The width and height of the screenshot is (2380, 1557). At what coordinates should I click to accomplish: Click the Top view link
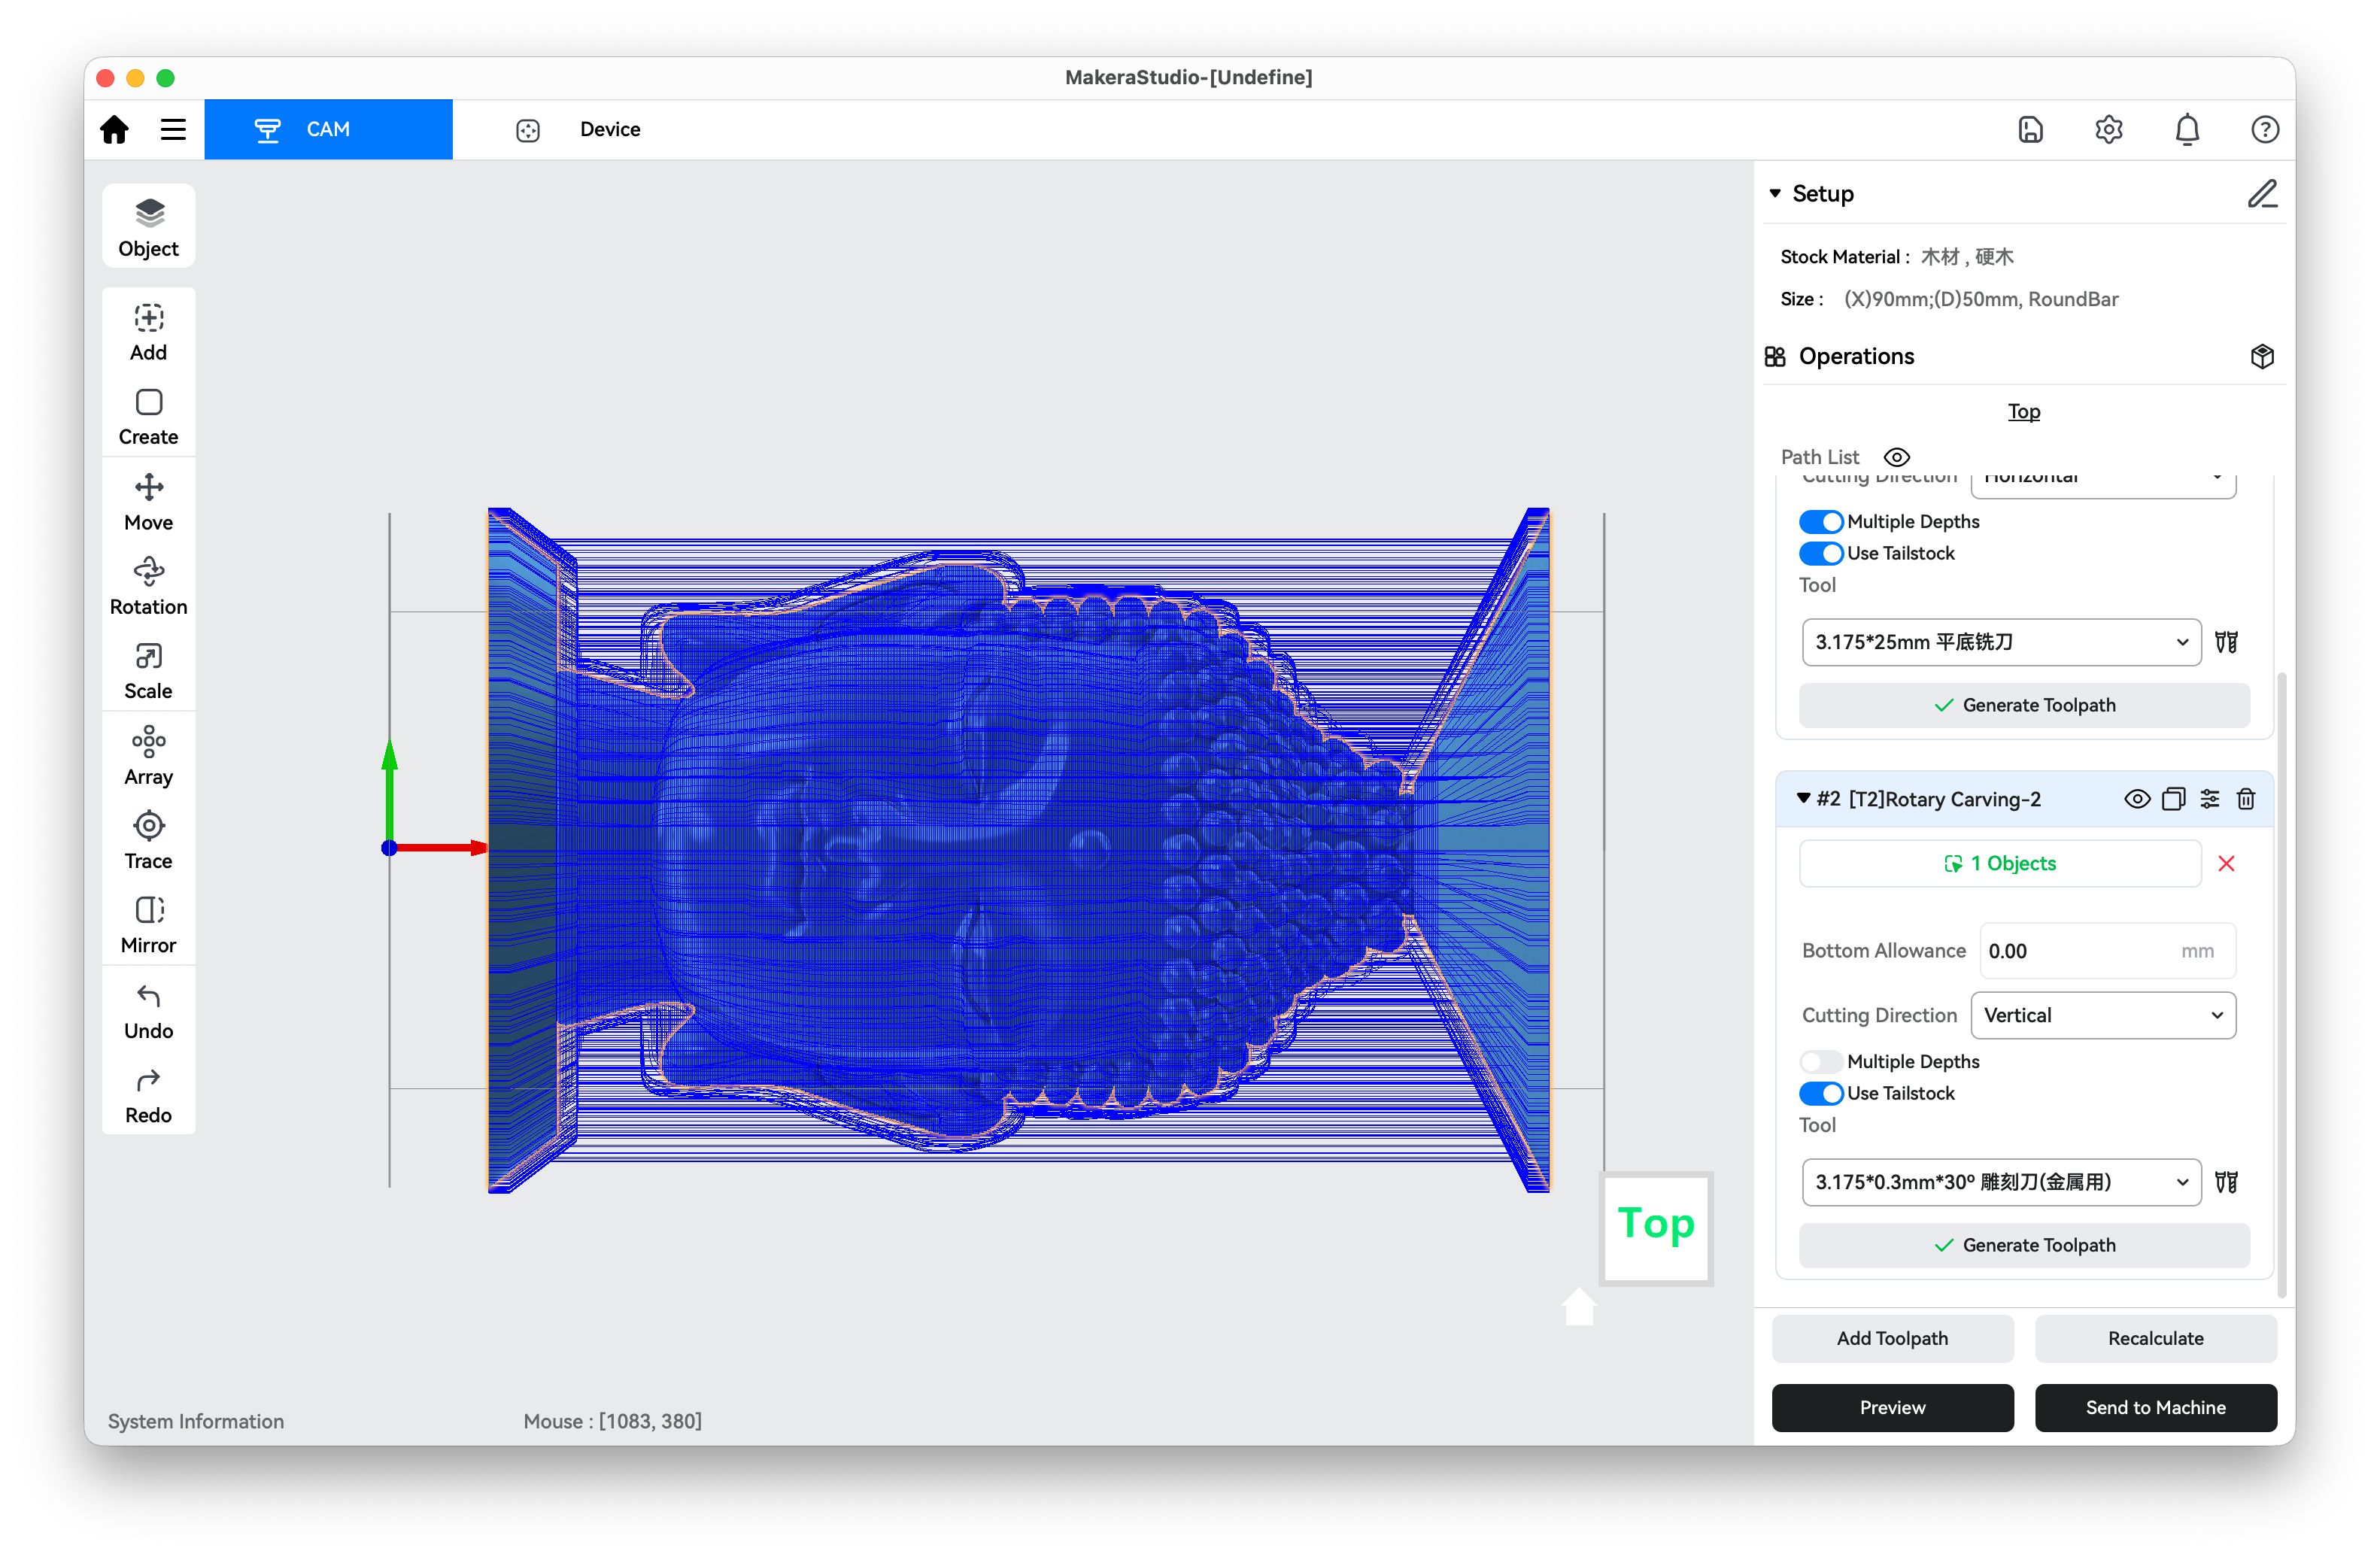2023,411
